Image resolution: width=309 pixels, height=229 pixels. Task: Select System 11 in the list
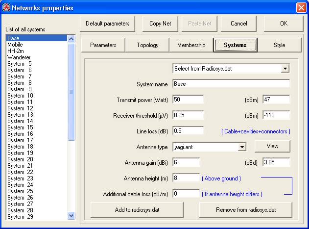click(37, 102)
